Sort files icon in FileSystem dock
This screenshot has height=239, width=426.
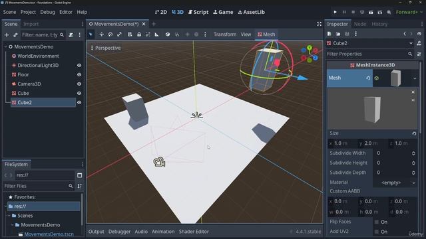79,186
